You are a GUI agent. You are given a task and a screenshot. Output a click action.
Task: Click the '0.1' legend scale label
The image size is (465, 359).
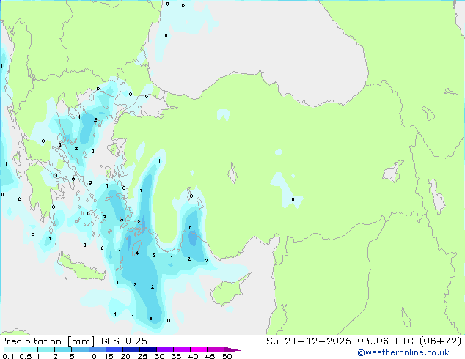pos(8,356)
